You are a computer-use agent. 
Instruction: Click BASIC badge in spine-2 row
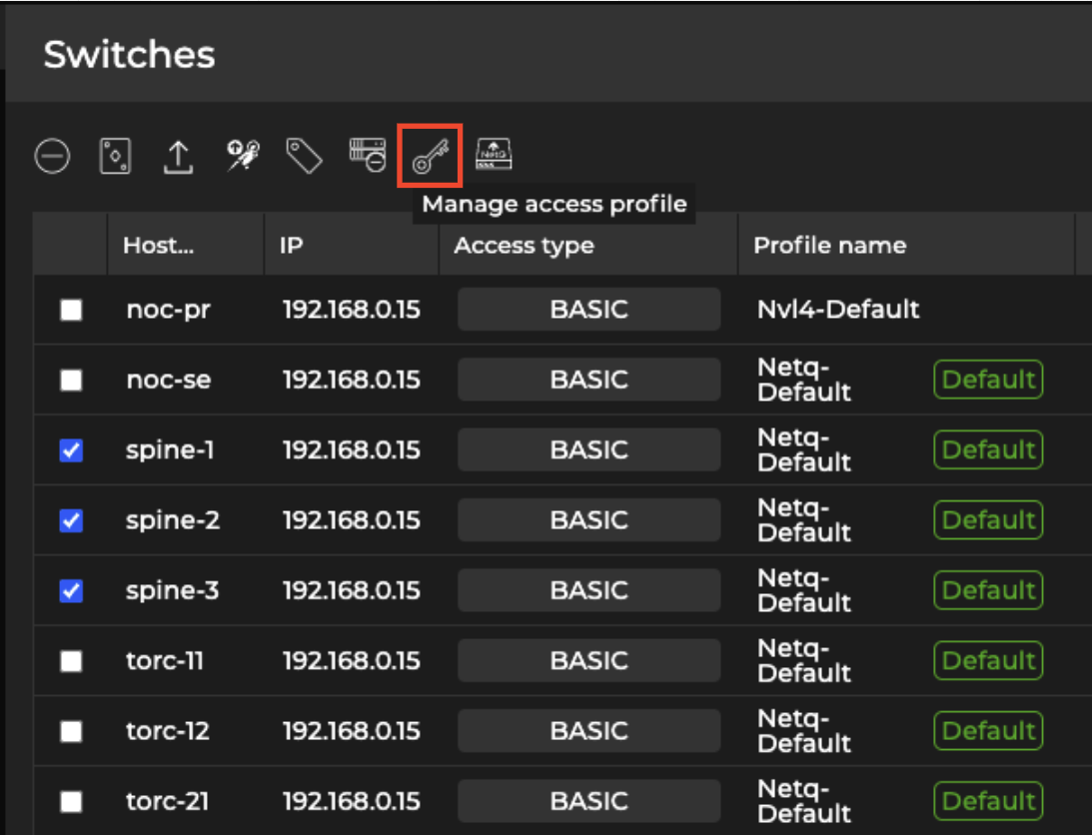point(588,520)
